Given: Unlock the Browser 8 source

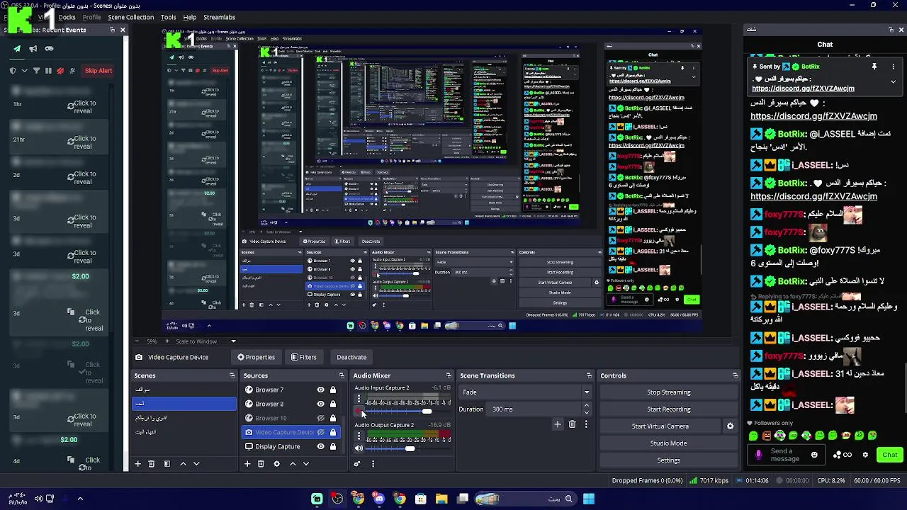Looking at the screenshot, I should [x=333, y=404].
